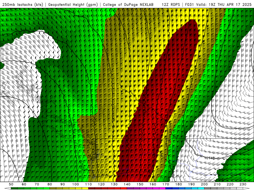Click the '130' value on the color scale
This screenshot has height=190, width=254.
[x=114, y=184]
